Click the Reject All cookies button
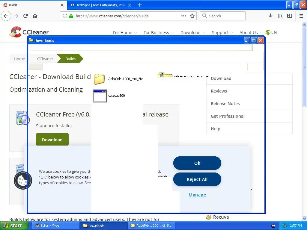 pyautogui.click(x=197, y=179)
